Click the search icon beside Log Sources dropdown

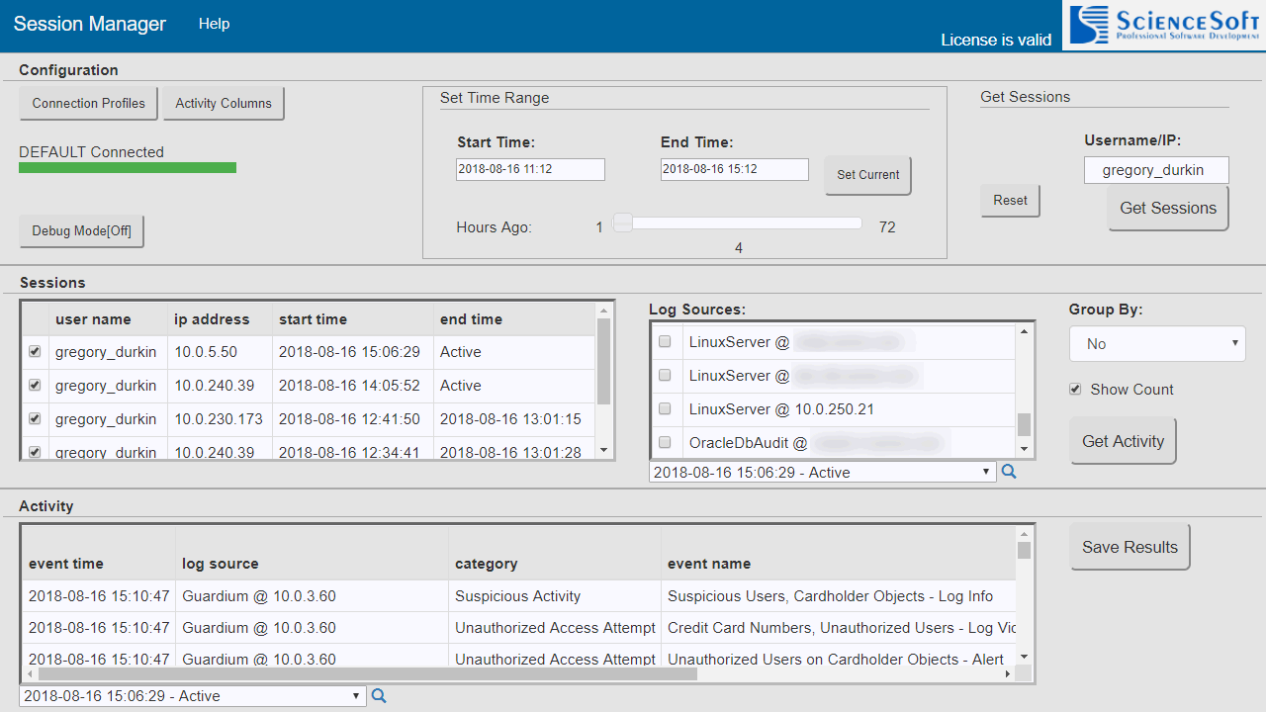coord(1008,472)
